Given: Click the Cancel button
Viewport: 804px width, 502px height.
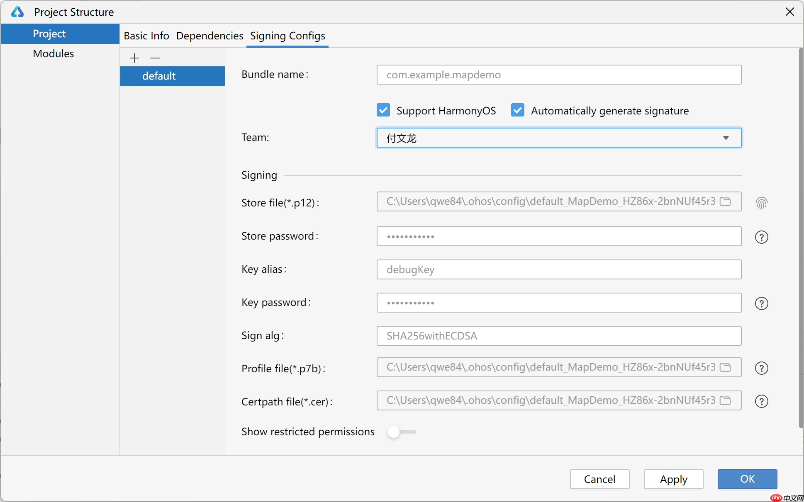Looking at the screenshot, I should click(x=599, y=479).
